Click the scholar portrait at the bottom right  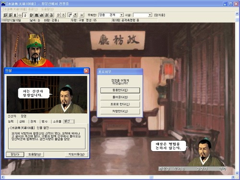206,152
